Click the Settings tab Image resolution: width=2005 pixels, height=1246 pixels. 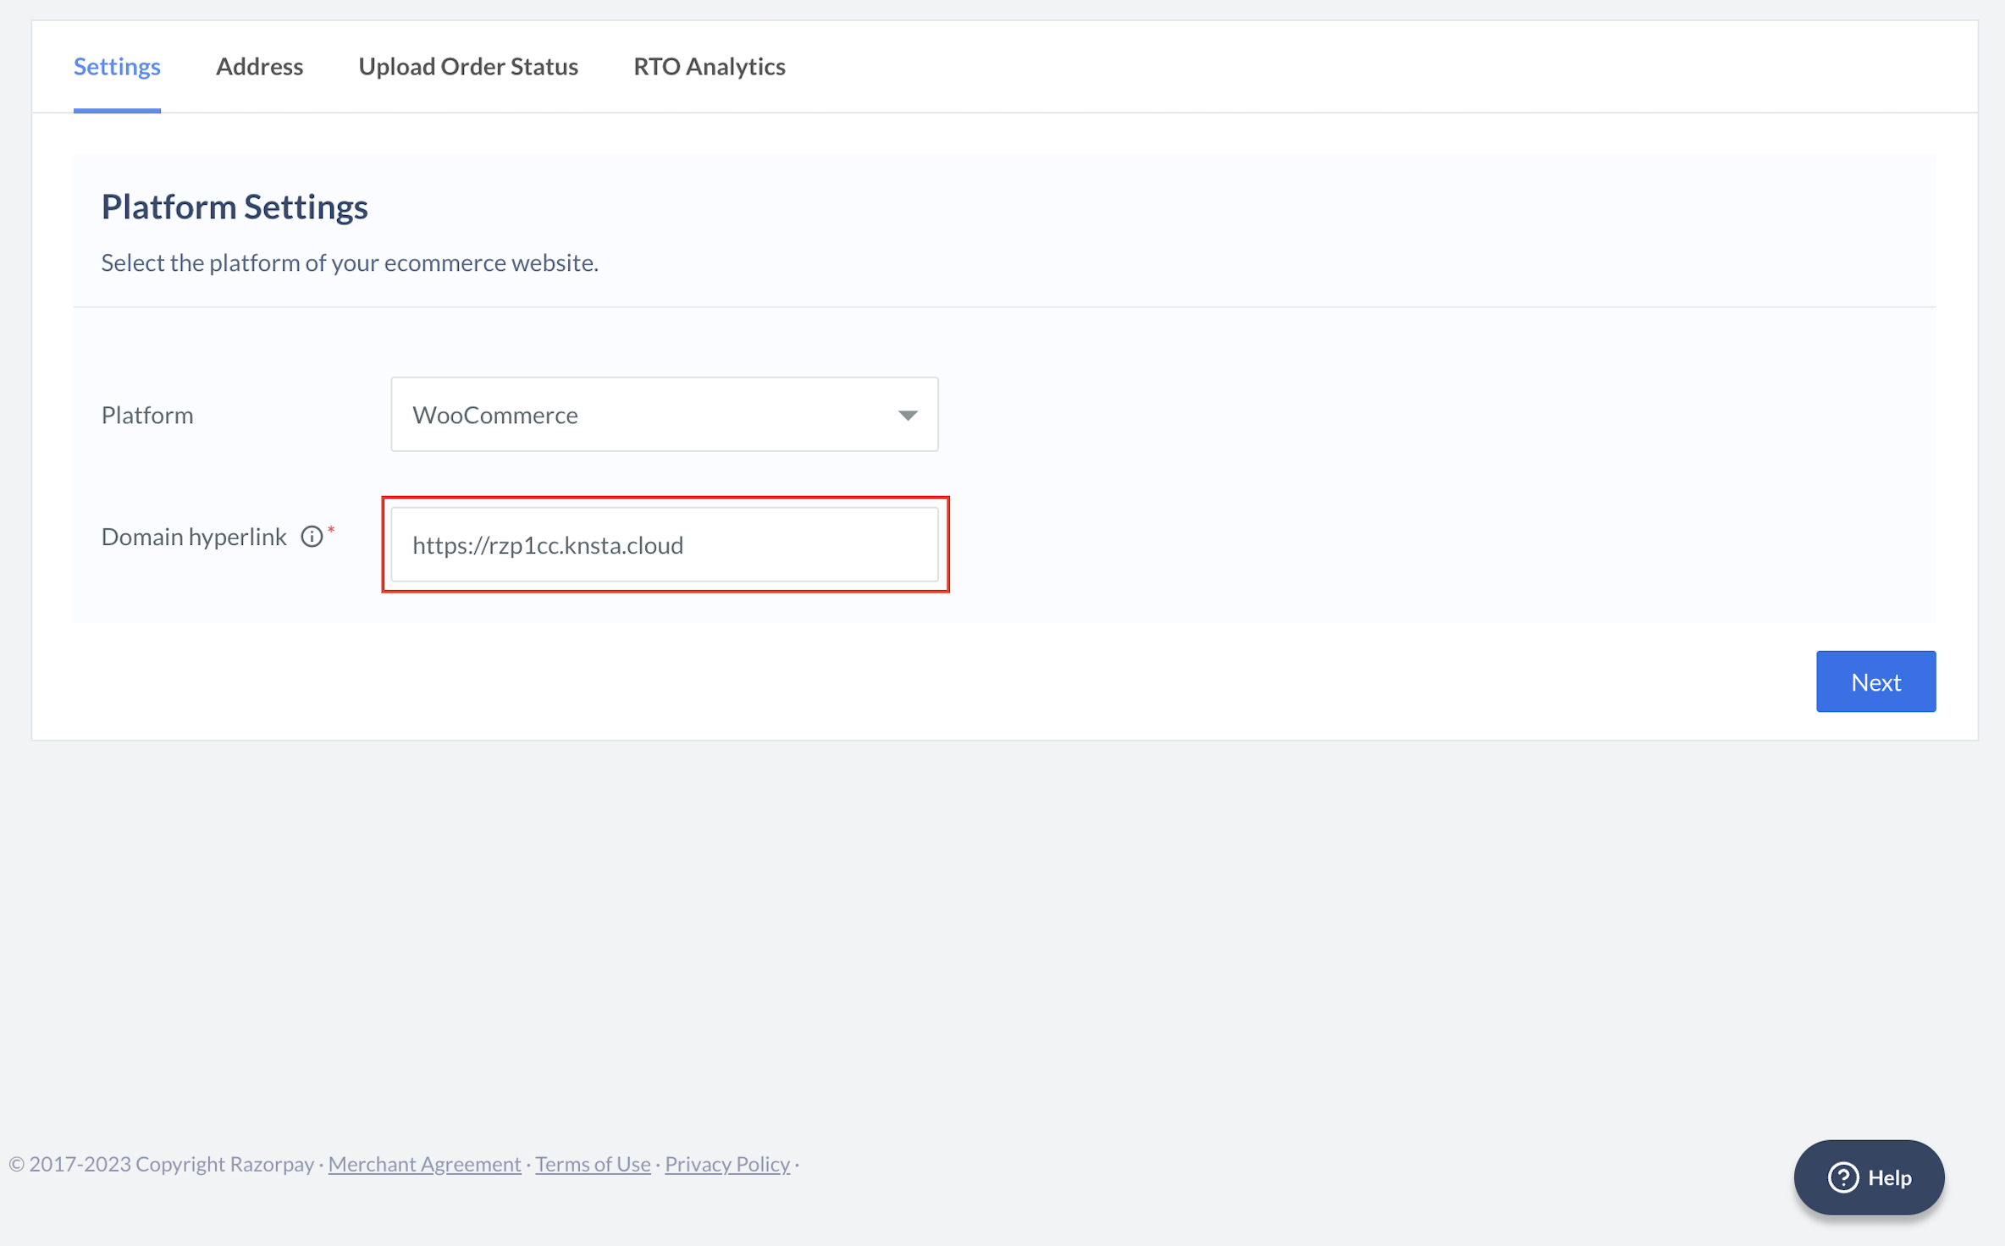(x=116, y=66)
